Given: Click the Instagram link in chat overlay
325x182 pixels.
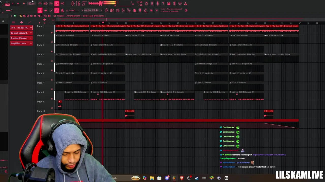Looking at the screenshot, I should point(269,155).
